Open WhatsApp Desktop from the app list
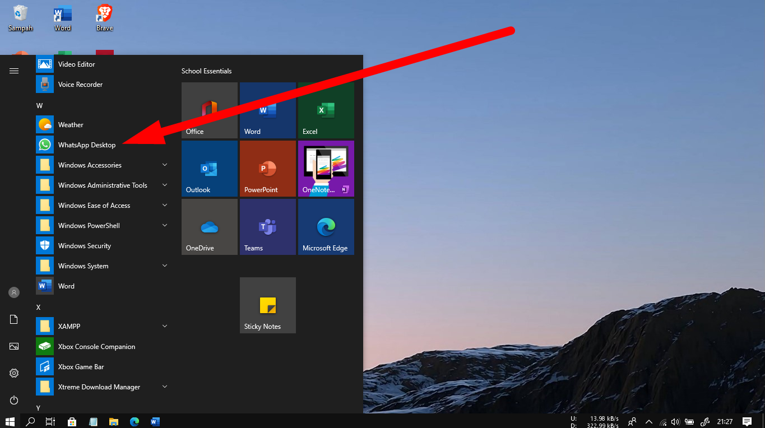 101,145
